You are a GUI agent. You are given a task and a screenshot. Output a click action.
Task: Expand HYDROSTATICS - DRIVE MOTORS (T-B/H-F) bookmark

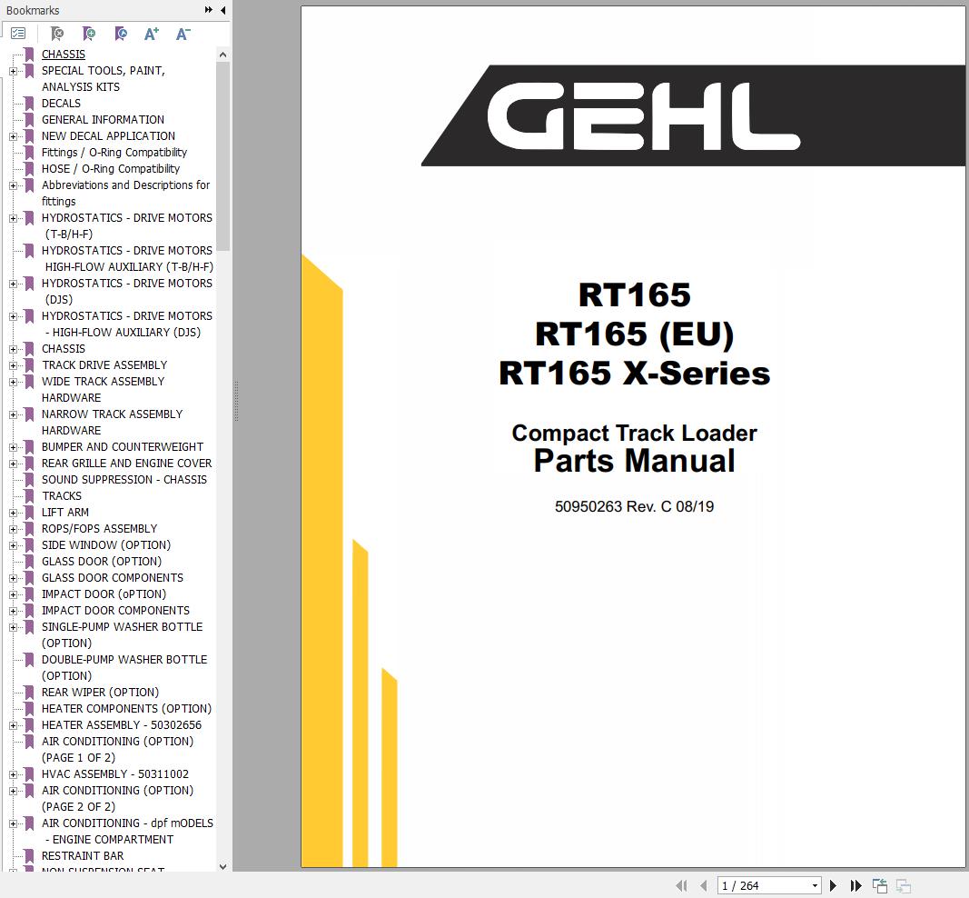(13, 218)
